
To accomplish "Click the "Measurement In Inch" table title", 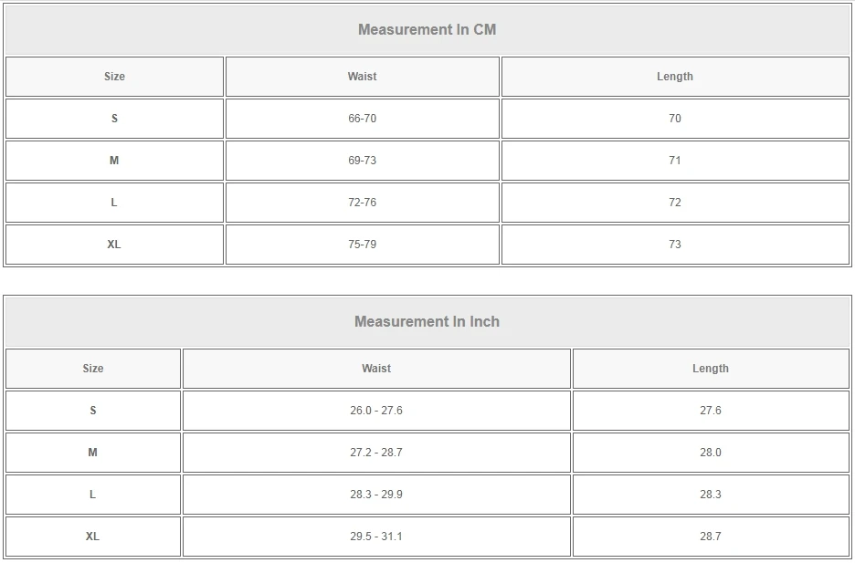I will pos(427,321).
